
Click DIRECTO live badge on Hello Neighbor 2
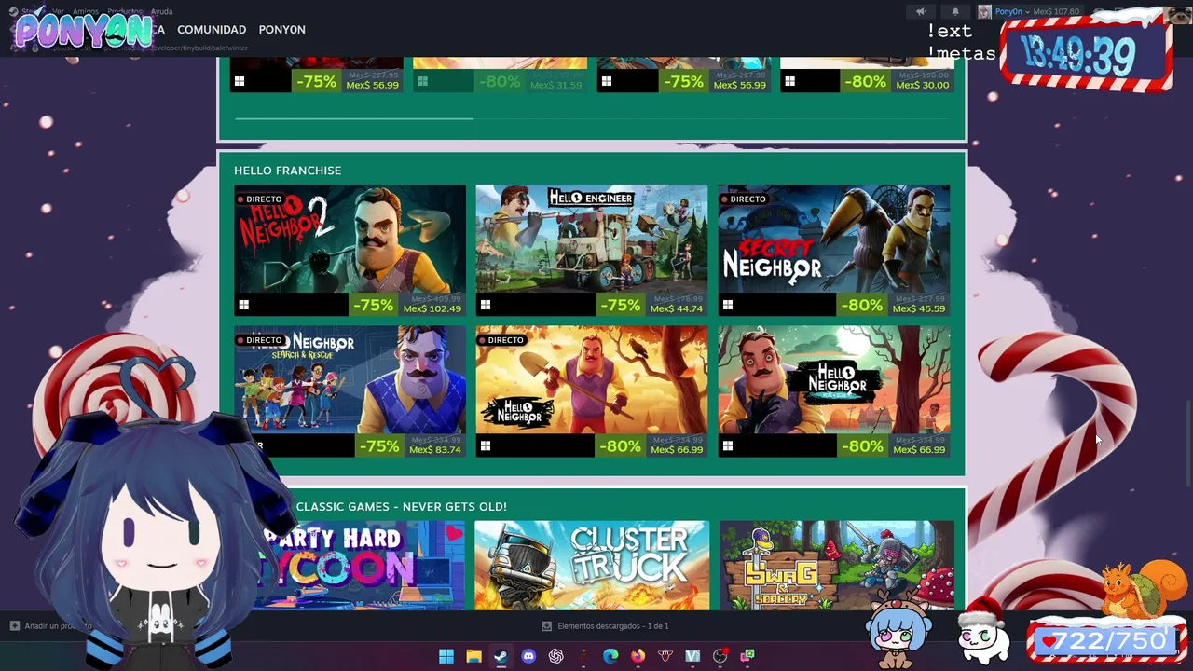[x=260, y=199]
